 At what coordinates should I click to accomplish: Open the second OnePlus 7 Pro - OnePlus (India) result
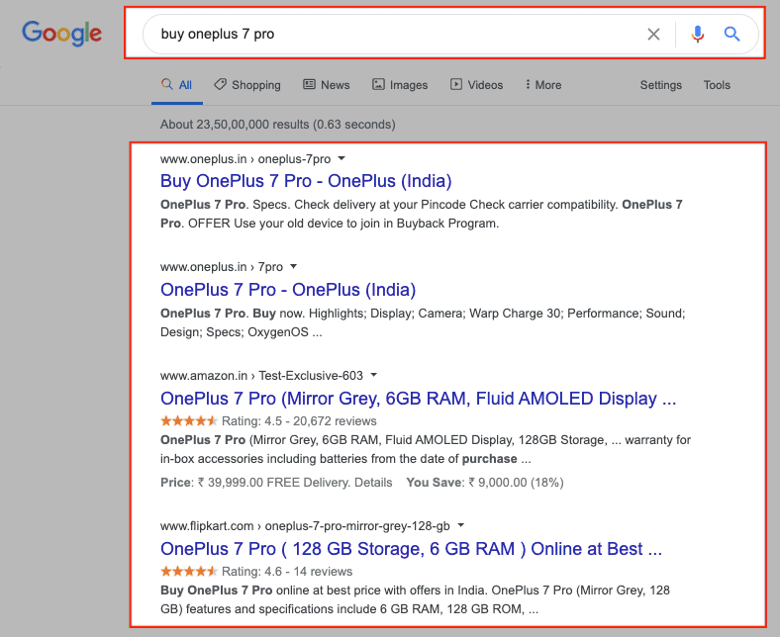pos(288,290)
